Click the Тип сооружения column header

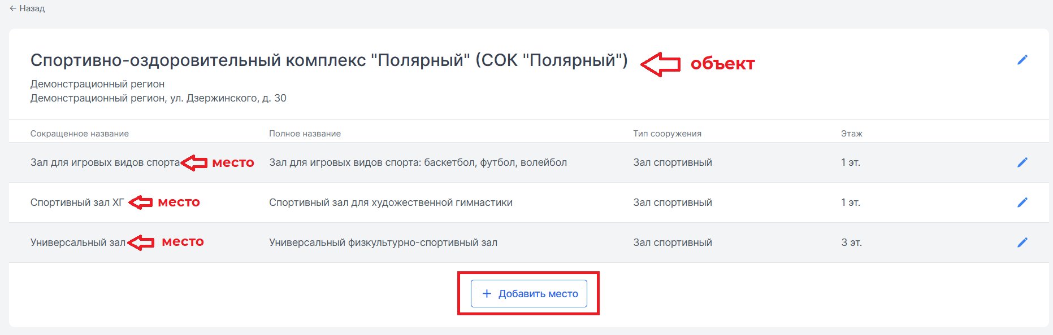point(667,134)
